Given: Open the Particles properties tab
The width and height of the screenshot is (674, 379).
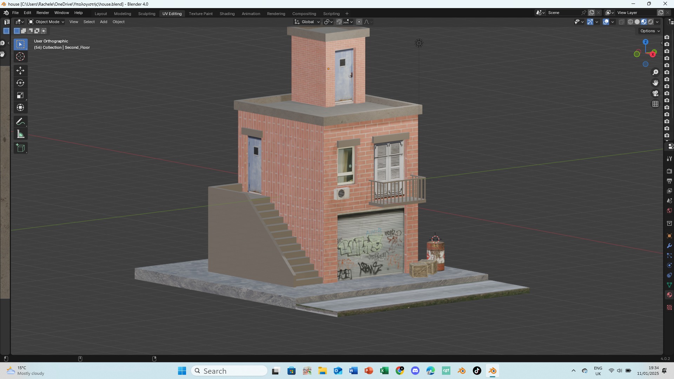Looking at the screenshot, I should 669,255.
